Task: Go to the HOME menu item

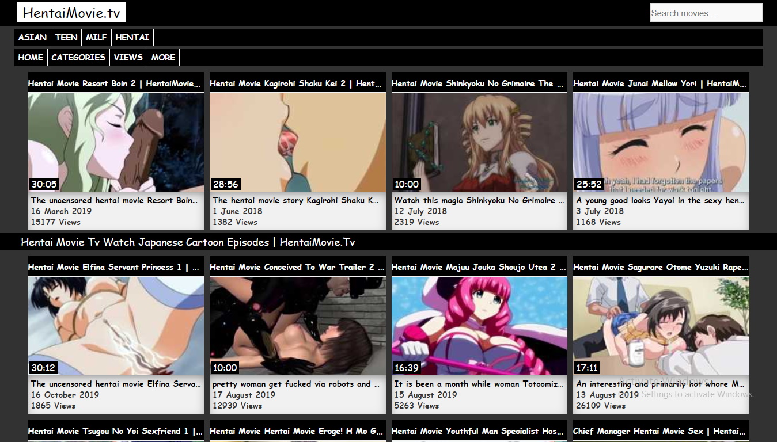Action: coord(31,58)
